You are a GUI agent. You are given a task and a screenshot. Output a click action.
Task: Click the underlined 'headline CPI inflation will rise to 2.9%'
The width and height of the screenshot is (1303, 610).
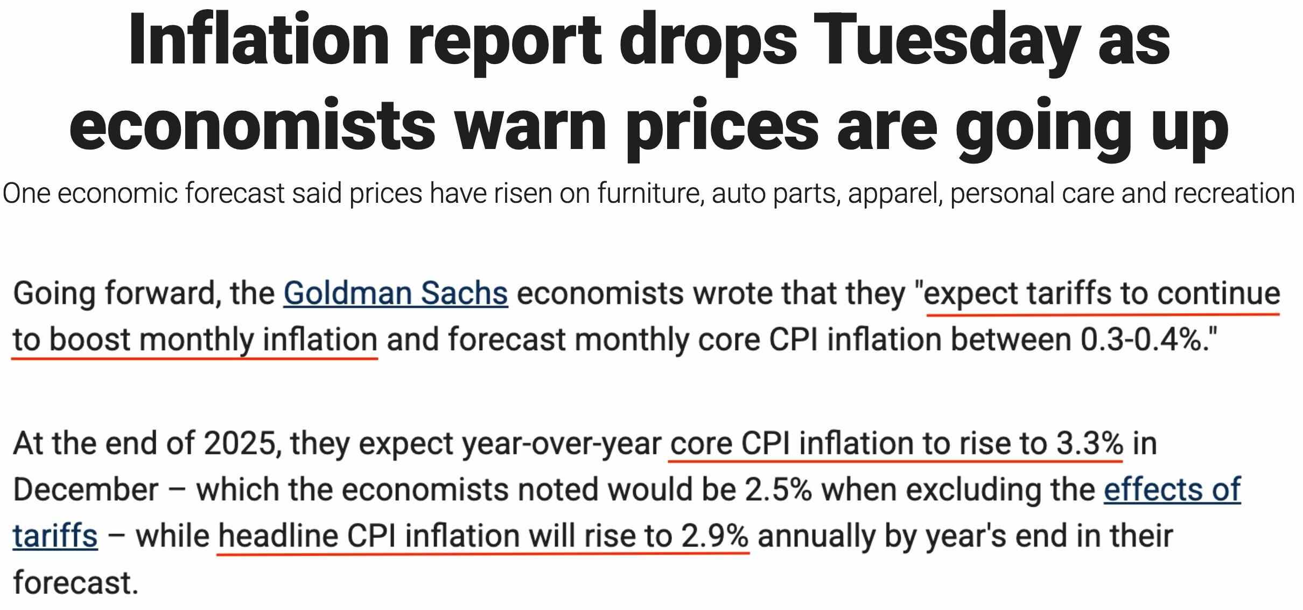[x=483, y=536]
